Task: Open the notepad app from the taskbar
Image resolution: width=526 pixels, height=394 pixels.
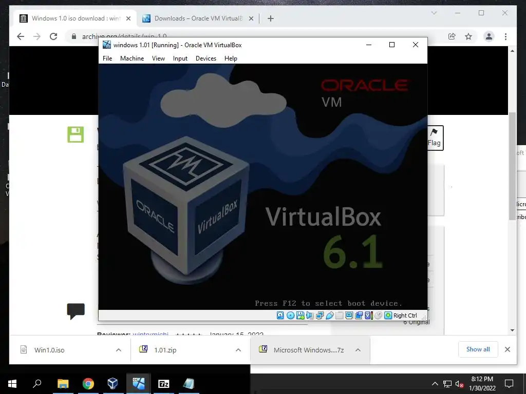Action: click(x=189, y=384)
